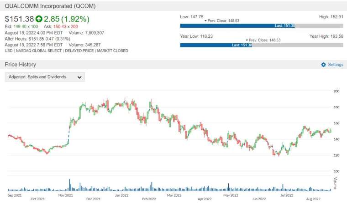
Task: Click the August 18, 2022 4:00 PM EDT timestamp
Action: click(34, 33)
